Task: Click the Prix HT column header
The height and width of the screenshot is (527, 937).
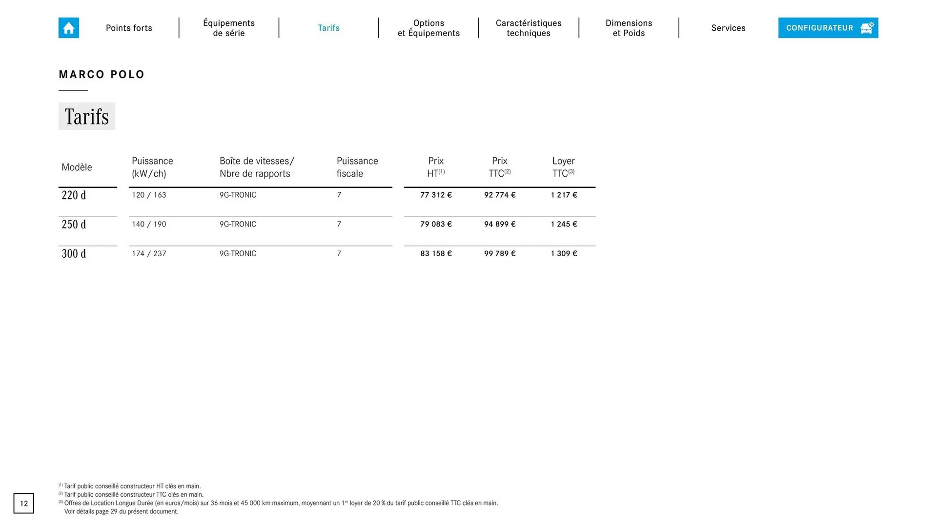Action: [x=436, y=167]
